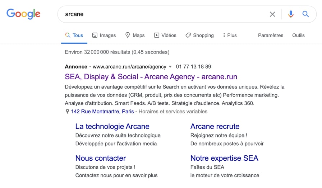Click 'Discutons de vos projets !' description
The height and width of the screenshot is (188, 322).
click(105, 167)
